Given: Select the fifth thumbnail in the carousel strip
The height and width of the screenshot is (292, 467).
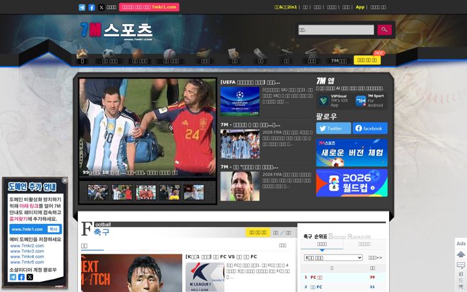Looking at the screenshot, I should (x=194, y=192).
